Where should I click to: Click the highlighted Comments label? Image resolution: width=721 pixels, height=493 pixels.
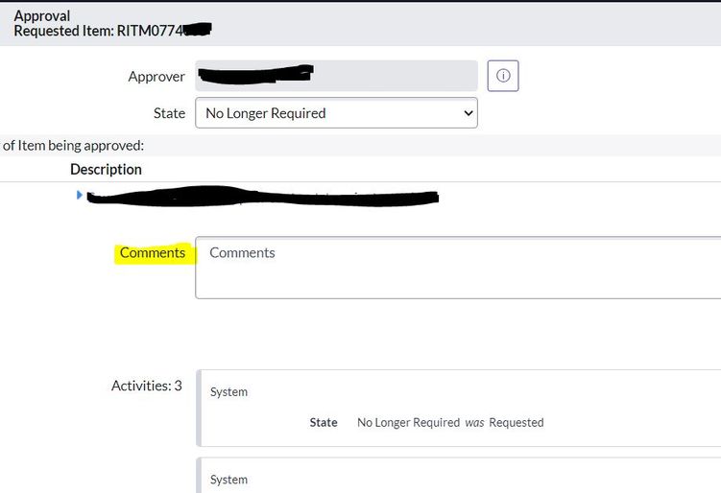tap(153, 252)
